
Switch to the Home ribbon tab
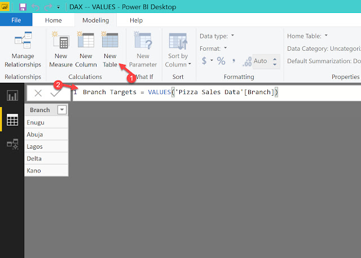click(54, 20)
